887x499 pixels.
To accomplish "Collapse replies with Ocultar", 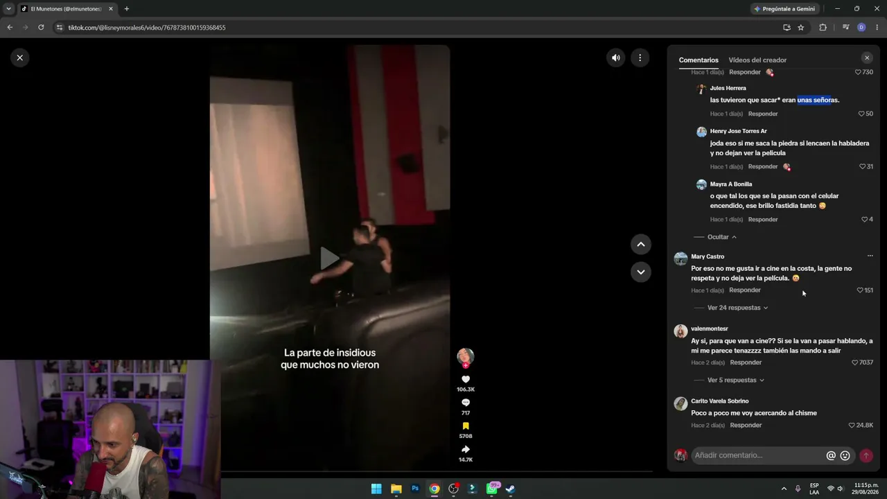I will [721, 237].
